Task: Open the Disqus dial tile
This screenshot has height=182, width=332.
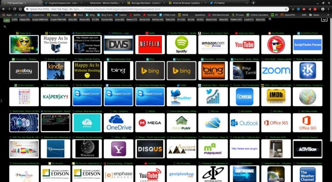Action: [x=150, y=149]
